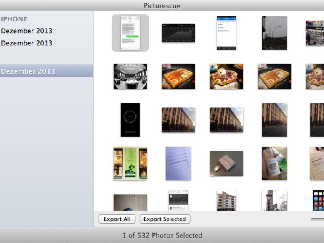Click the Export Selected button
Image resolution: width=324 pixels, height=243 pixels.
(x=165, y=219)
